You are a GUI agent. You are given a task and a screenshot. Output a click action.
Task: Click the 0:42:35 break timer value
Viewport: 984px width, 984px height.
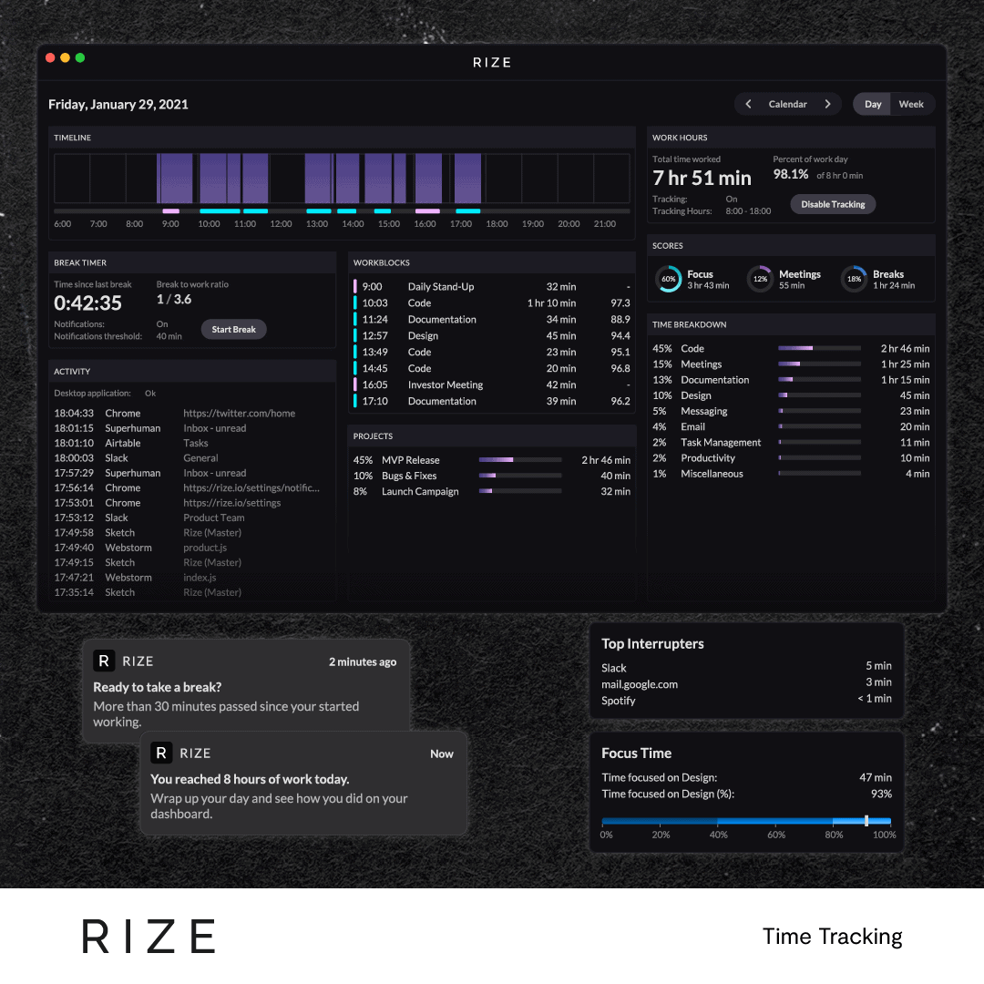pyautogui.click(x=87, y=303)
